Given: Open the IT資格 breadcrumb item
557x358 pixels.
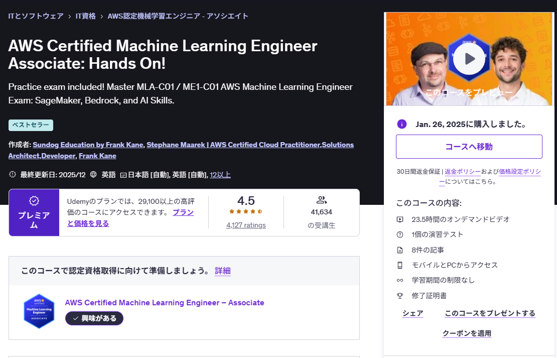Looking at the screenshot, I should click(85, 16).
